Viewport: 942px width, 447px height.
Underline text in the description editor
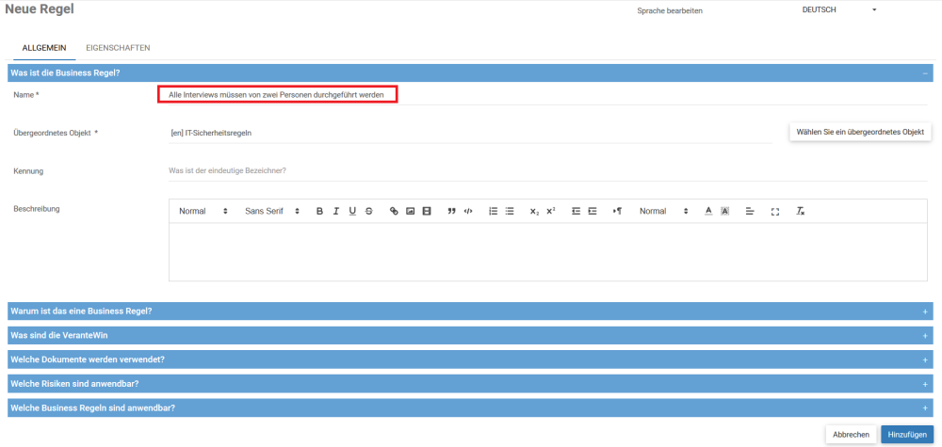point(352,211)
